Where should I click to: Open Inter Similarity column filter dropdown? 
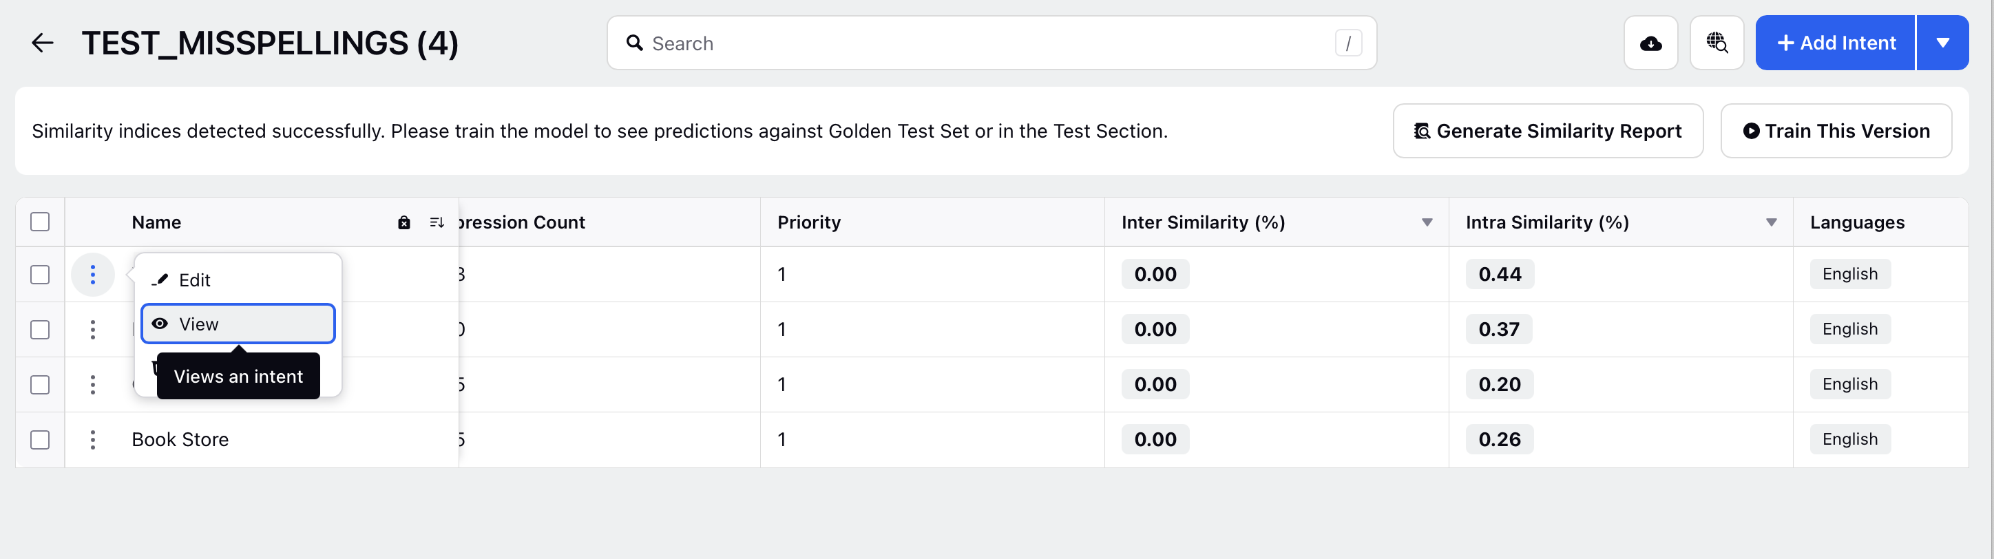[x=1427, y=222]
